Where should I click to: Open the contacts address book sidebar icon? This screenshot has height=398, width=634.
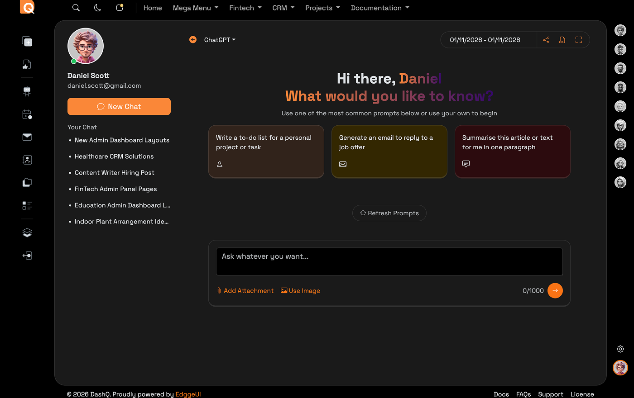[27, 160]
